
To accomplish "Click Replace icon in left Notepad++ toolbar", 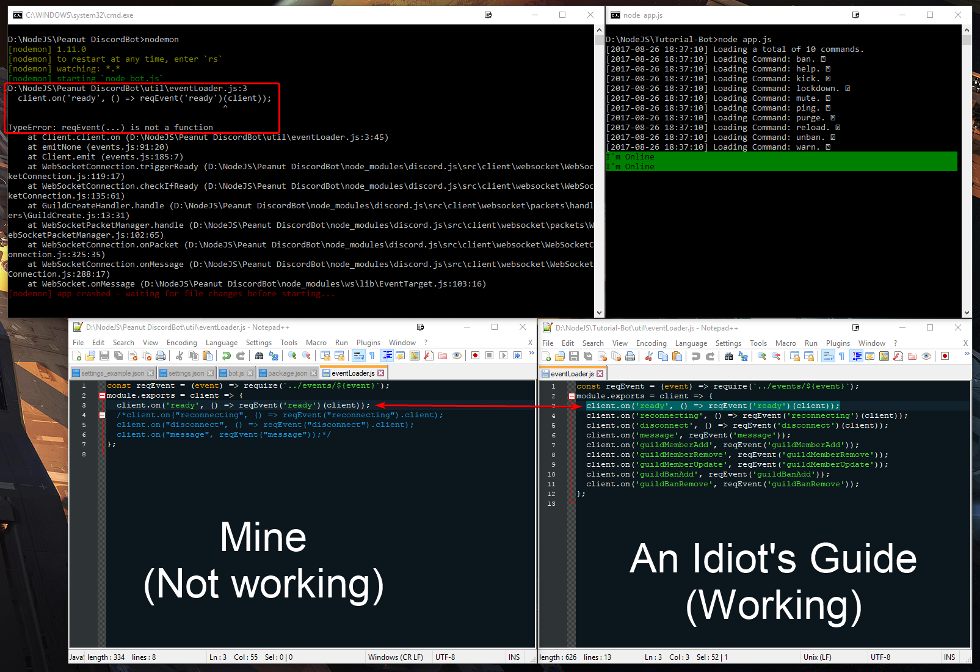I will [x=274, y=356].
